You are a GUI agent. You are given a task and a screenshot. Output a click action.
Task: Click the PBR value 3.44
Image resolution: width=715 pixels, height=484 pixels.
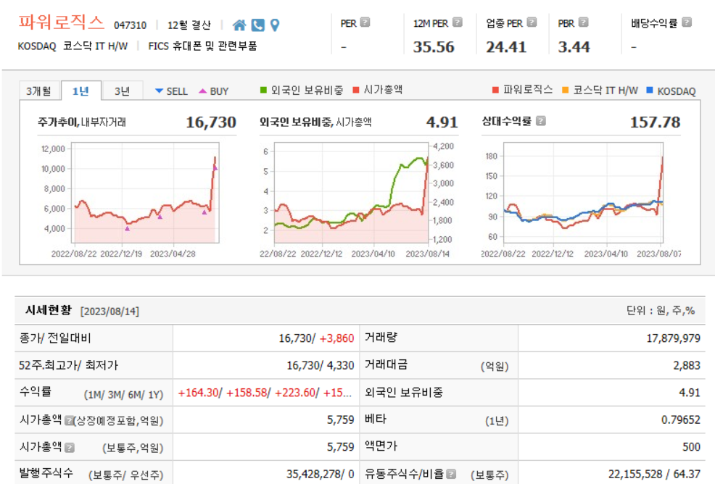pyautogui.click(x=574, y=47)
